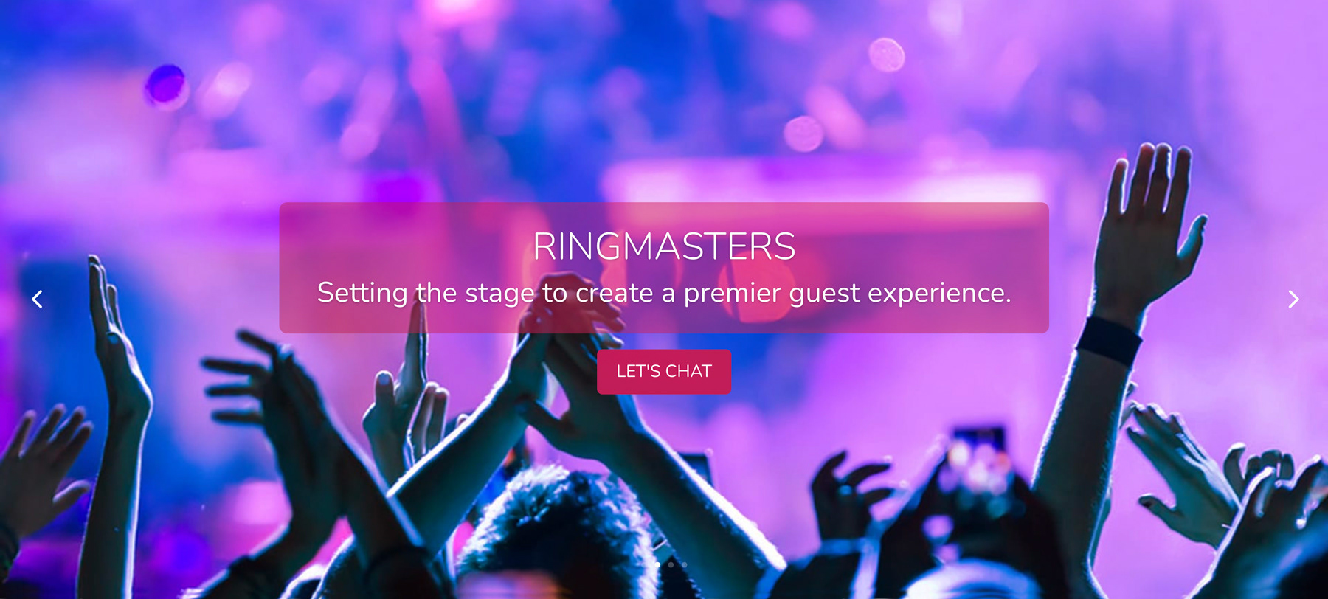
Task: Switch to the third carousel dot
Action: coord(684,564)
